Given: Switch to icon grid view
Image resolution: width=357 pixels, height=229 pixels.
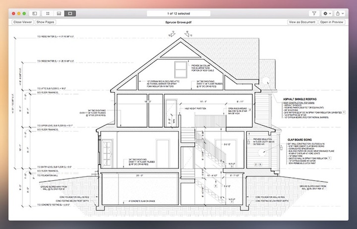Looking at the screenshot, I should [x=48, y=13].
